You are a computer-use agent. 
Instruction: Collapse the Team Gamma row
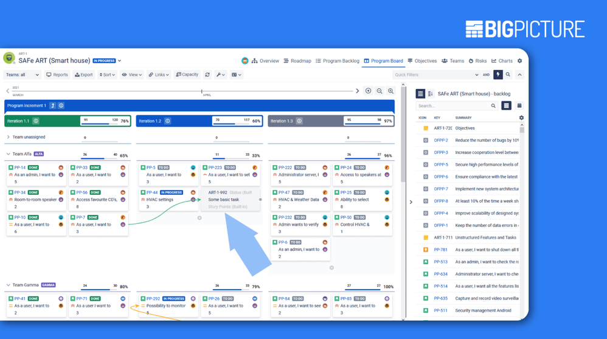[x=8, y=285]
